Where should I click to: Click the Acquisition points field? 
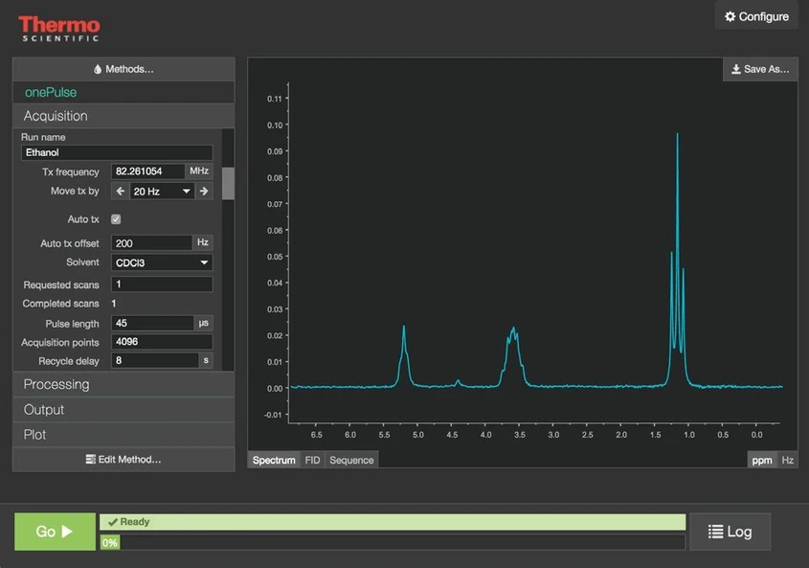(162, 342)
